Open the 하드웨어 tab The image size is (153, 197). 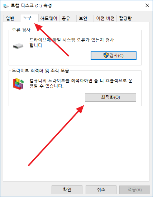point(49,18)
